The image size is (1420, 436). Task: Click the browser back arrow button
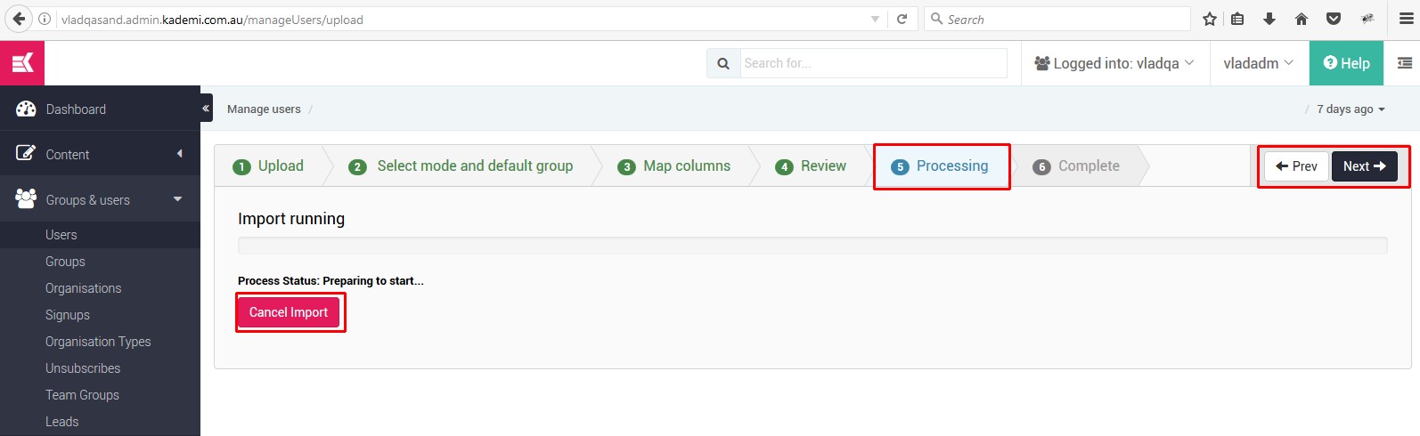click(19, 19)
